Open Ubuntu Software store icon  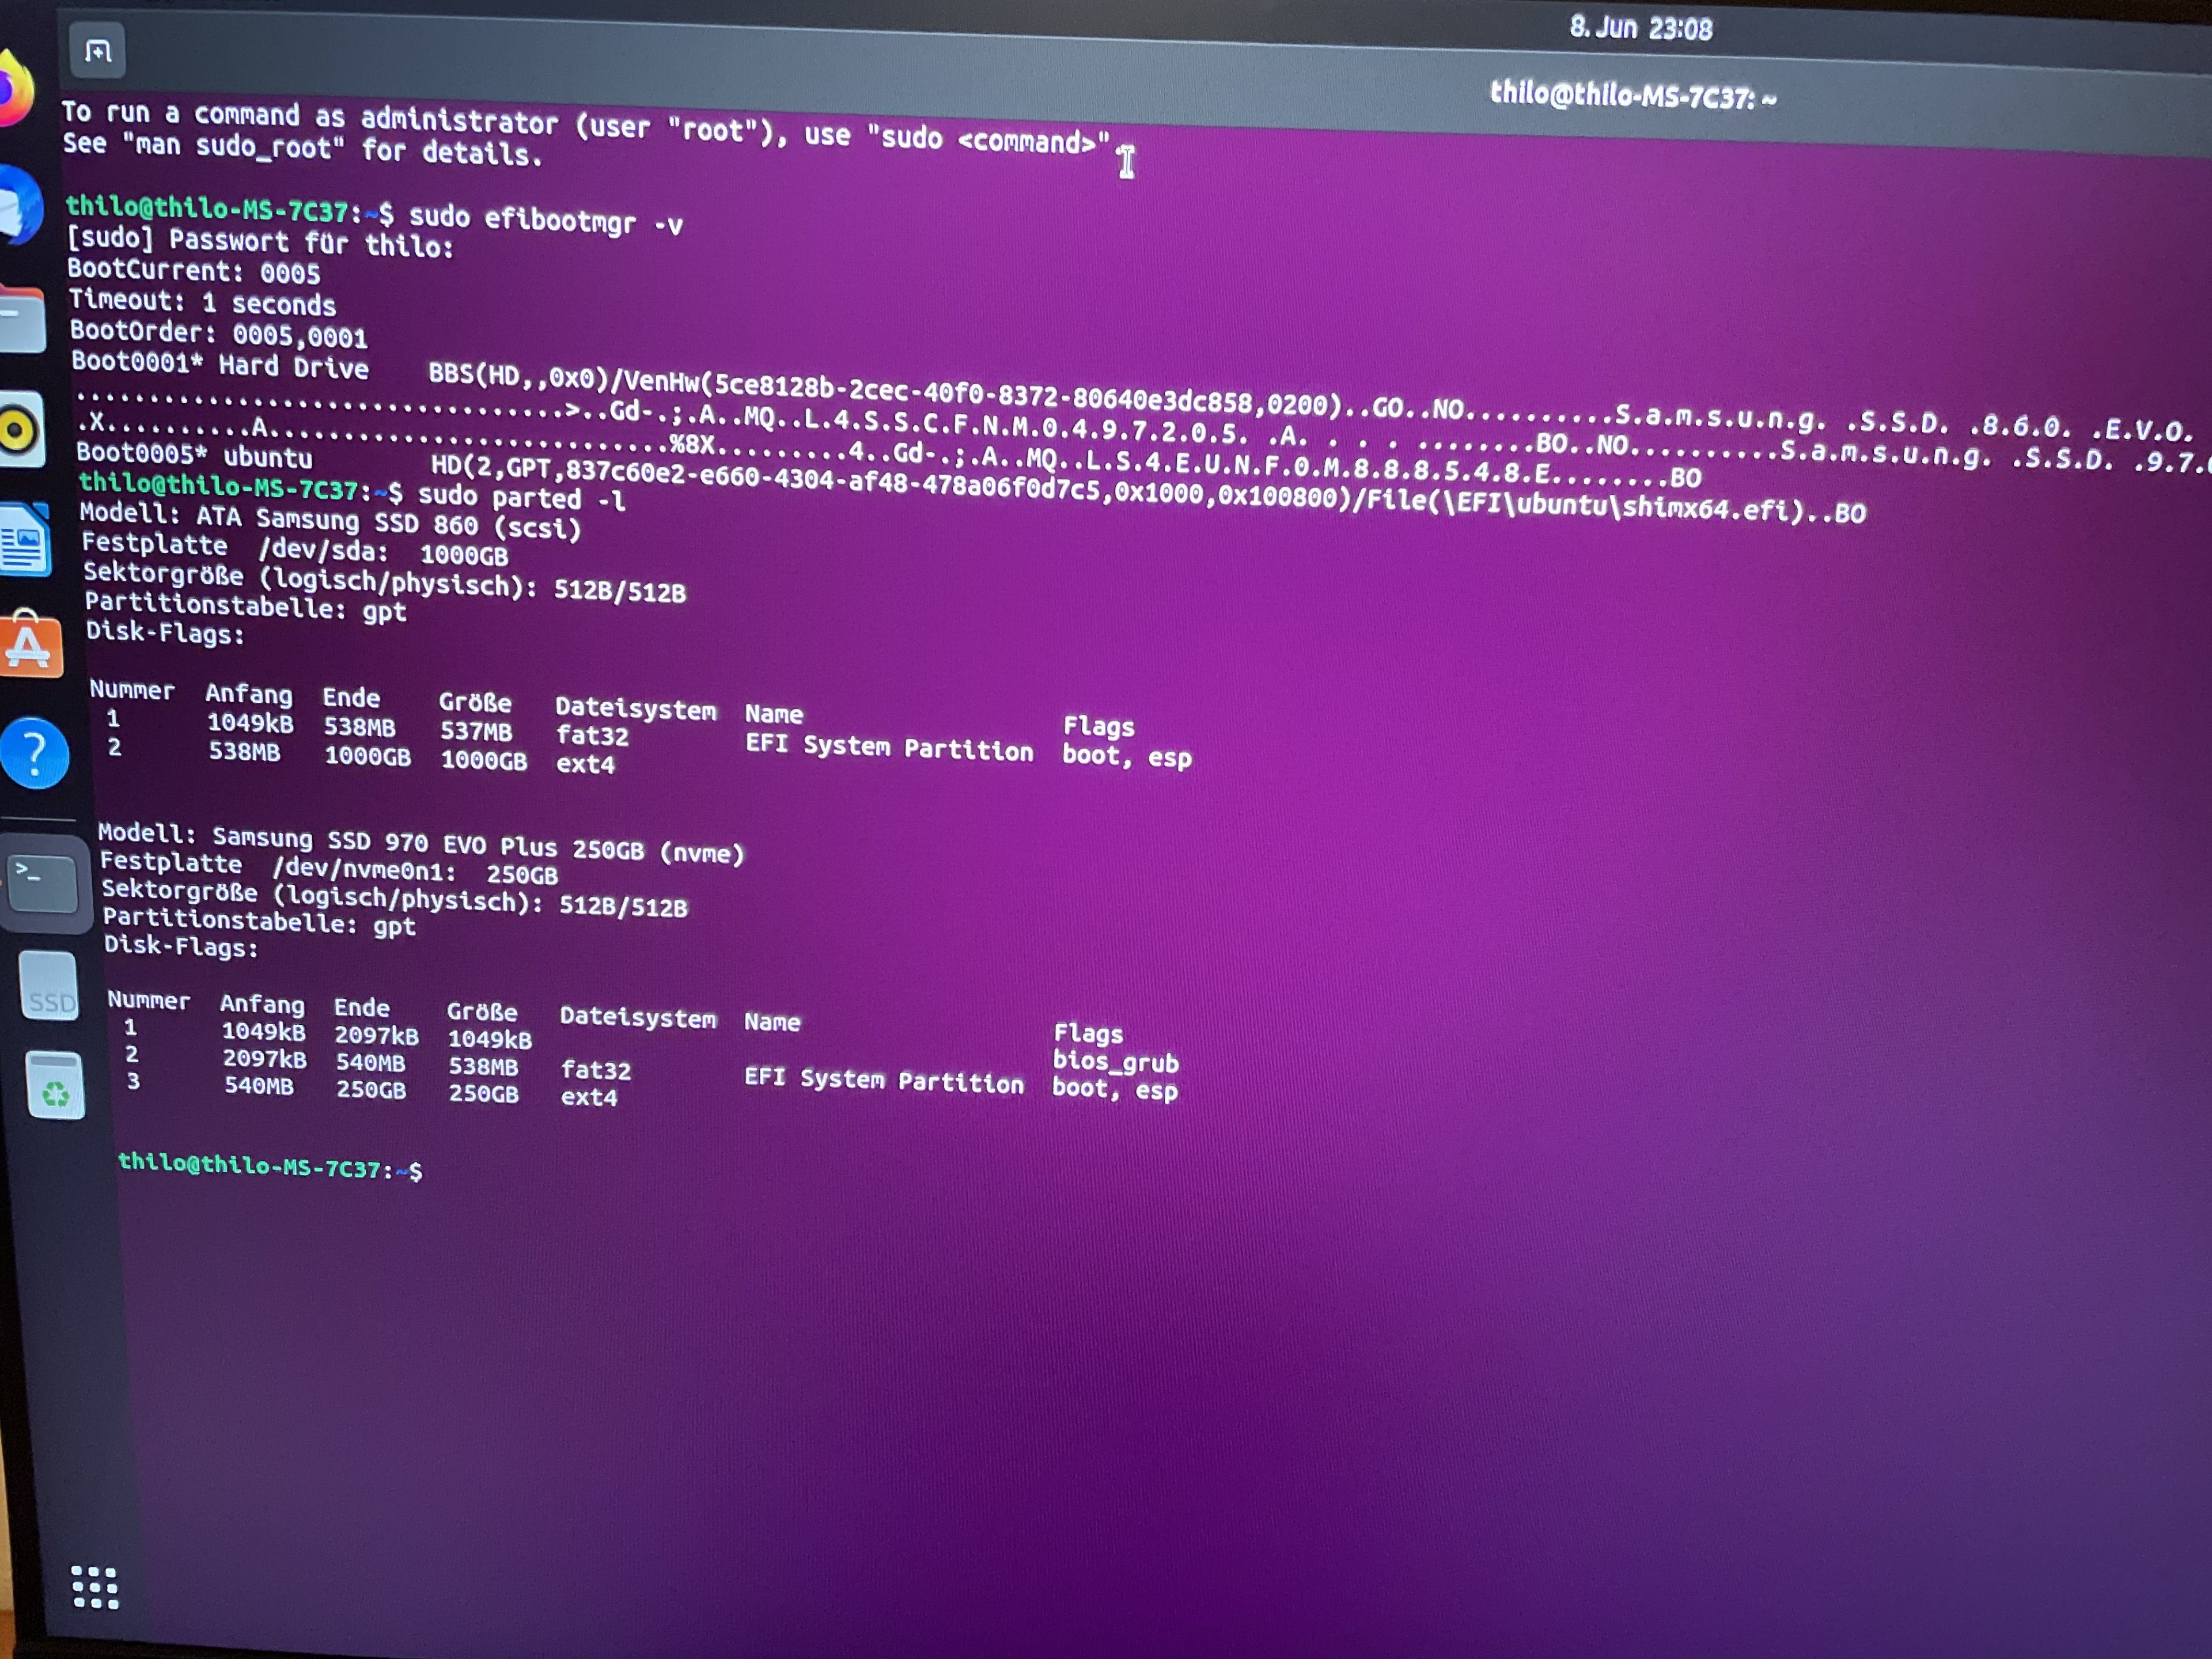click(x=30, y=645)
